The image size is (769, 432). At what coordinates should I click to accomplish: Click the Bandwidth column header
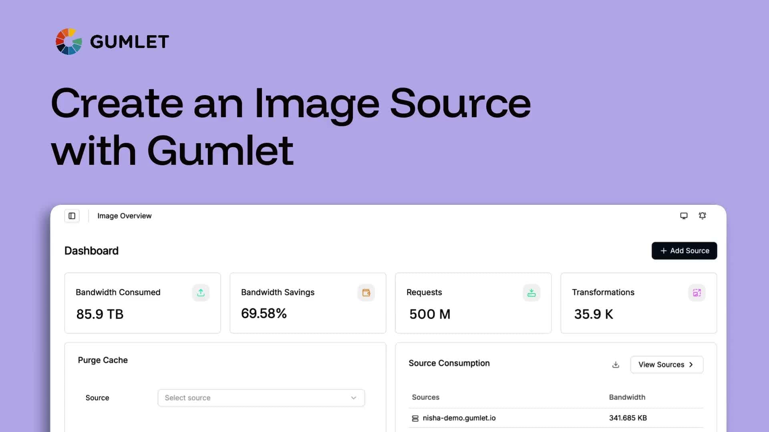pyautogui.click(x=627, y=397)
